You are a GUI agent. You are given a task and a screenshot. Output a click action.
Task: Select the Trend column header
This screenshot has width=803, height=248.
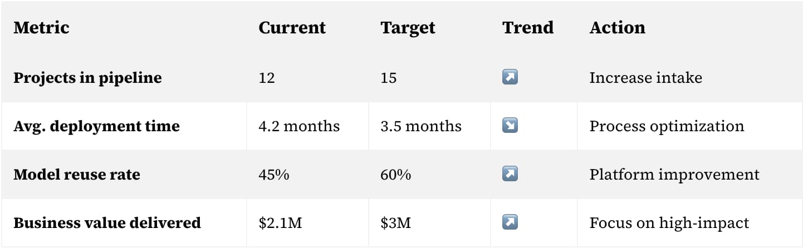528,27
